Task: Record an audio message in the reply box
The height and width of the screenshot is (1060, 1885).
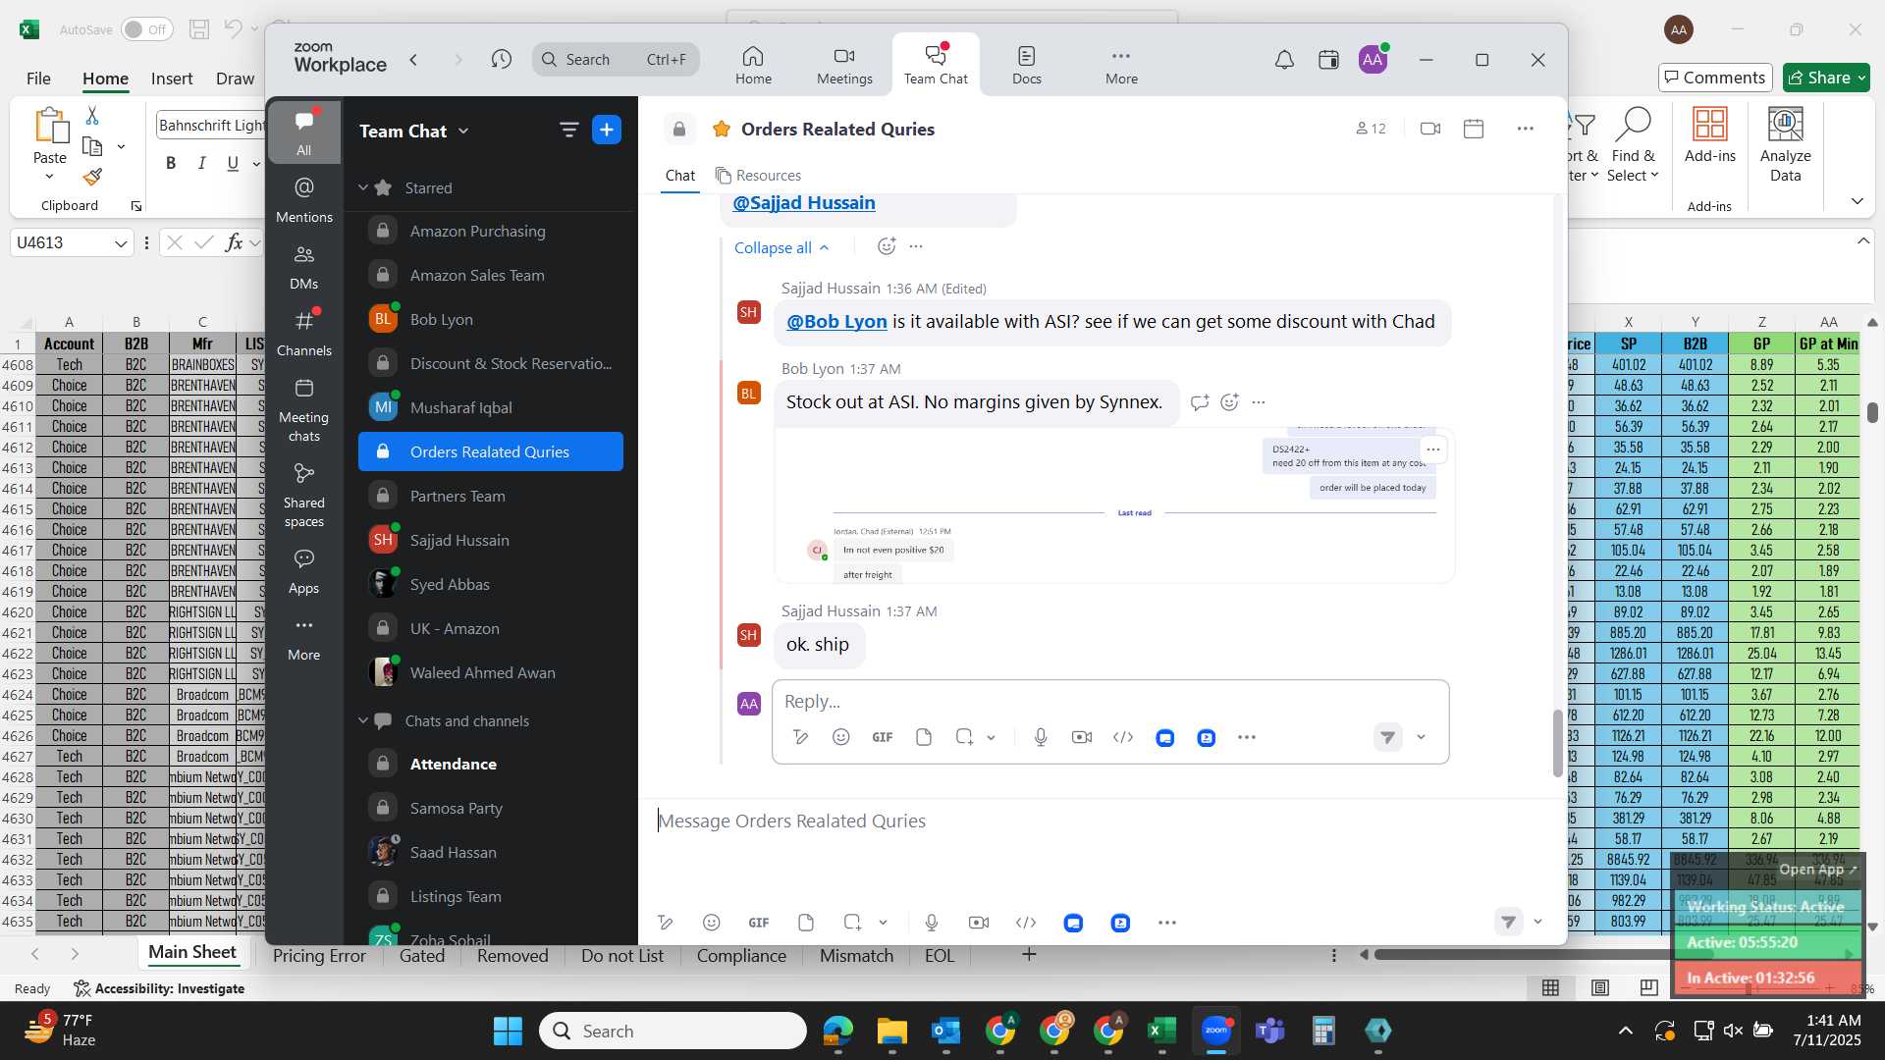Action: [1041, 737]
